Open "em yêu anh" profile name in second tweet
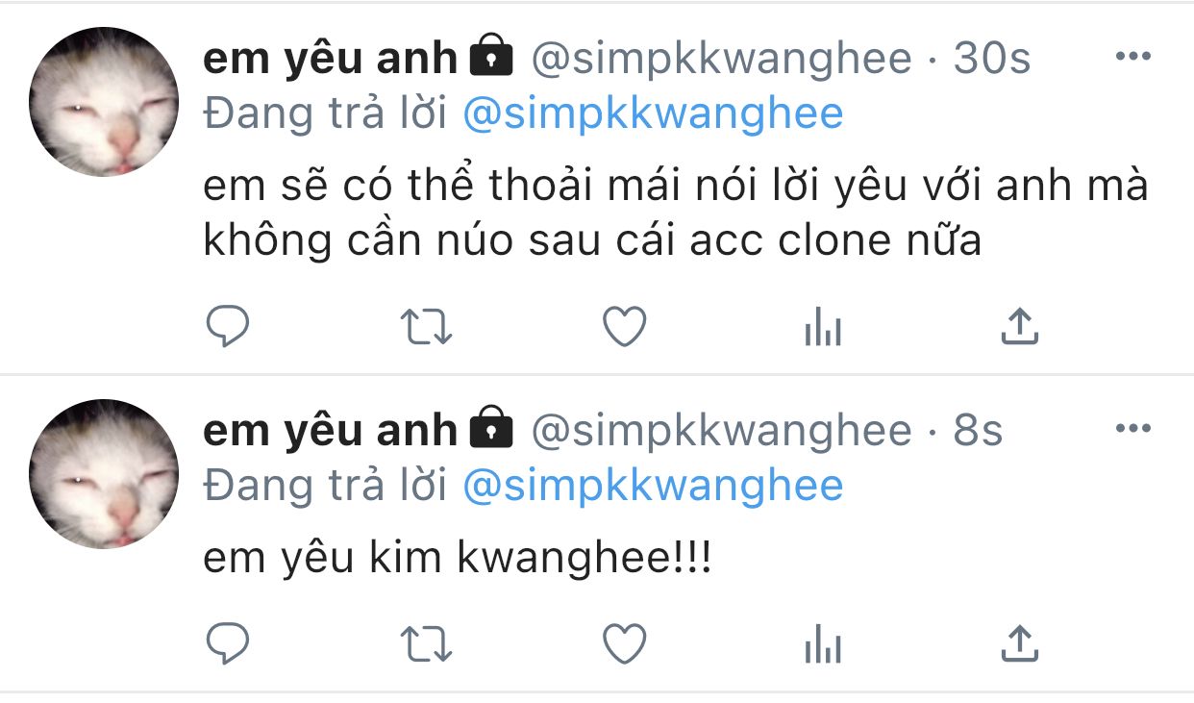Screen dimensions: 1194x703 [330, 431]
